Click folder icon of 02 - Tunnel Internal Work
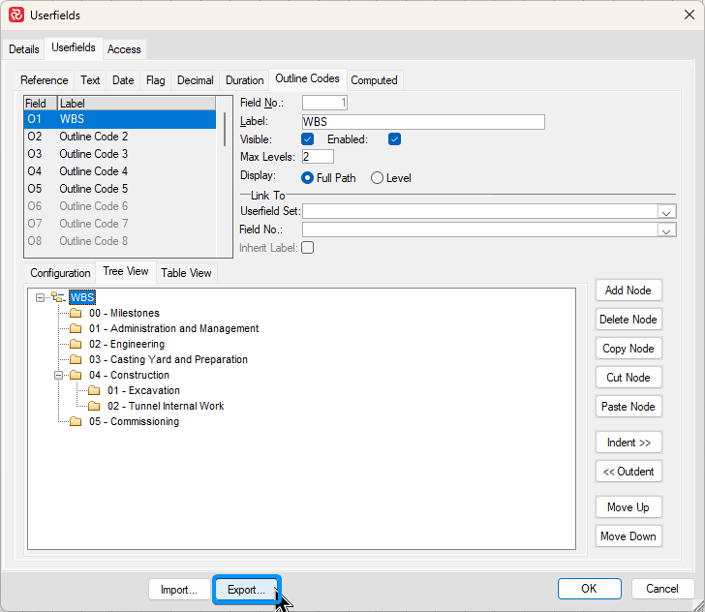Image resolution: width=705 pixels, height=612 pixels. coord(94,406)
